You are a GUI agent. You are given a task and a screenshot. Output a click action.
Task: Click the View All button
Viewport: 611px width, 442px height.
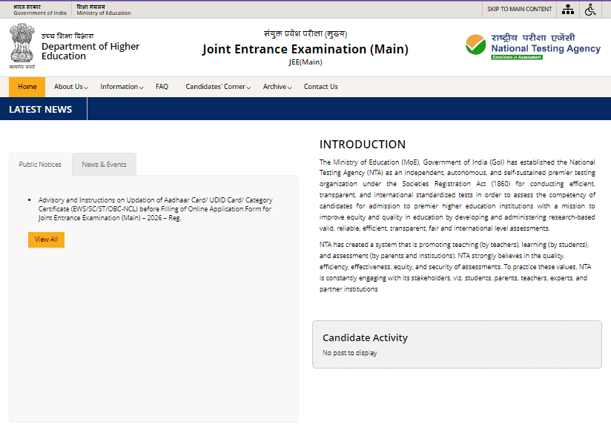point(46,240)
